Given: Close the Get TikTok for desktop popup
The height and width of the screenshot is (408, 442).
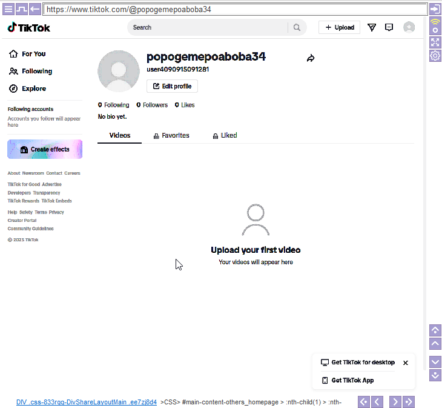Looking at the screenshot, I should tap(406, 363).
